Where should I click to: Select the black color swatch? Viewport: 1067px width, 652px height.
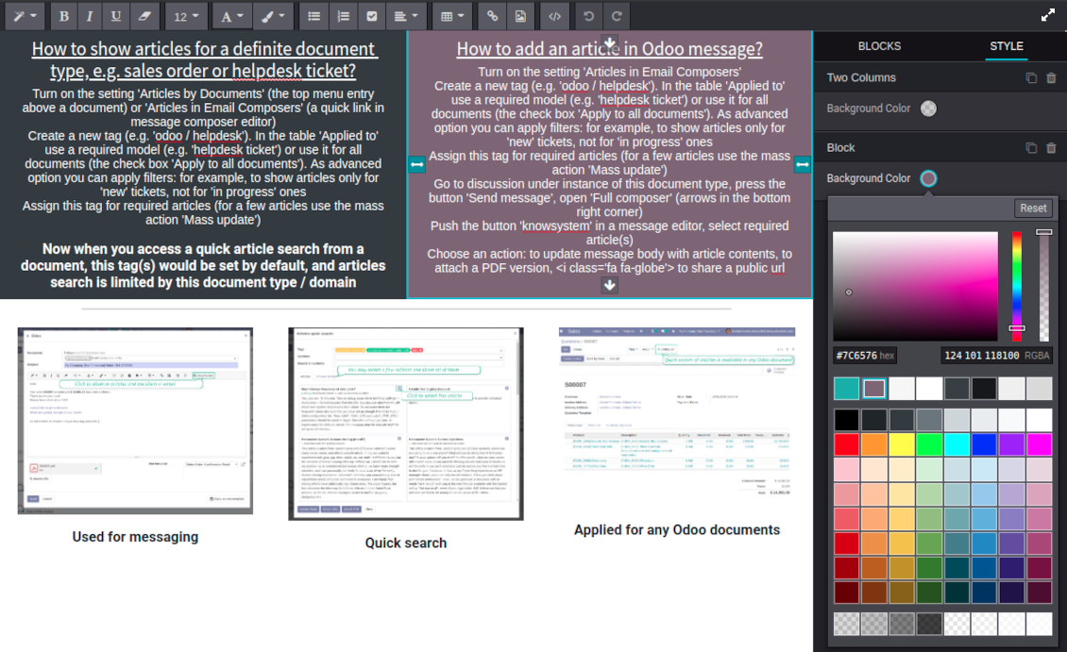click(x=847, y=420)
